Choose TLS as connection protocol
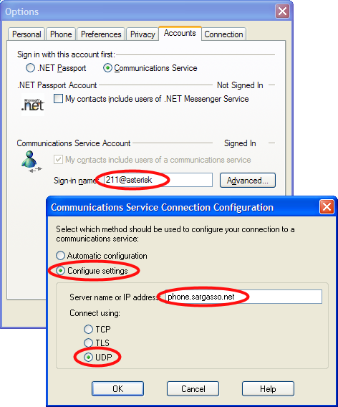This screenshot has width=338, height=407. [88, 343]
